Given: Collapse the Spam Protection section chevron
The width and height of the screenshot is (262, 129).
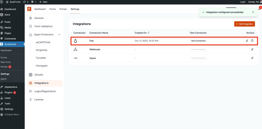Looking at the screenshot, I should (59, 34).
